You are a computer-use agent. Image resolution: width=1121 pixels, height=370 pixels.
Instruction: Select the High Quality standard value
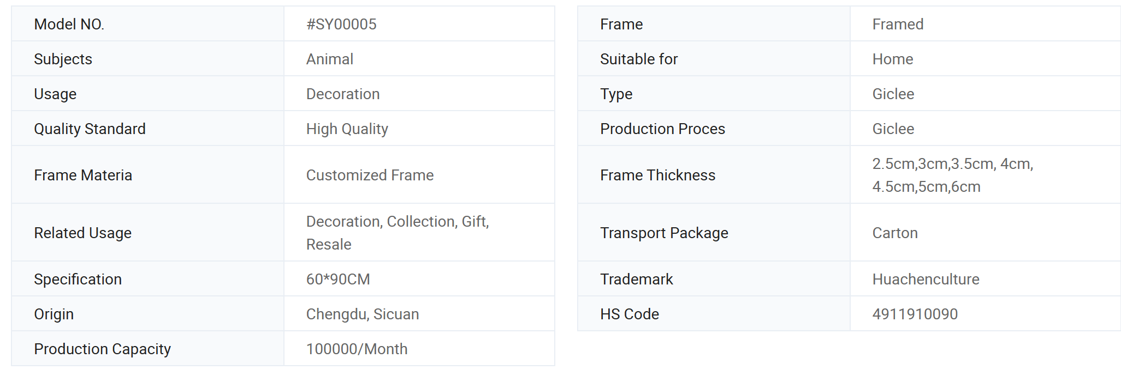(x=347, y=129)
